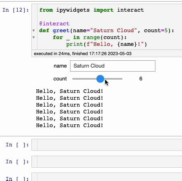Click the print(f"Hello, {name}!") code line

(107, 44)
